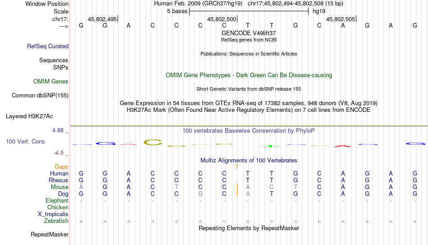Click the orange insertion bar in Mouse row

(237, 187)
